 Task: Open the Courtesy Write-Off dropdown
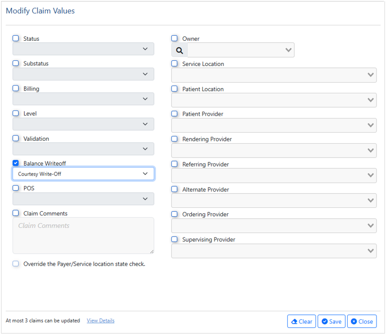coord(84,174)
